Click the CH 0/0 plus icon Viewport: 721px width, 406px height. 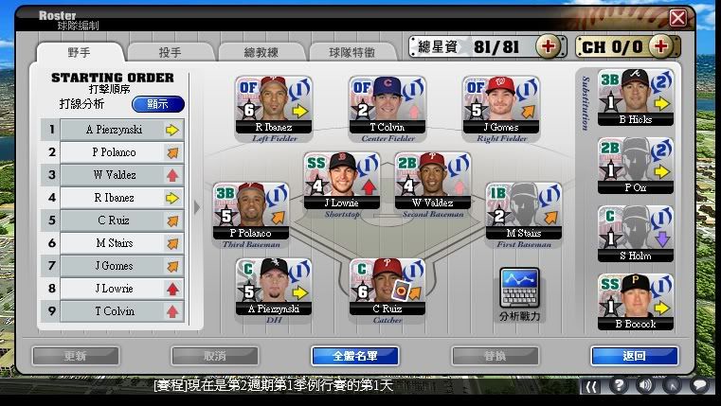(x=660, y=46)
